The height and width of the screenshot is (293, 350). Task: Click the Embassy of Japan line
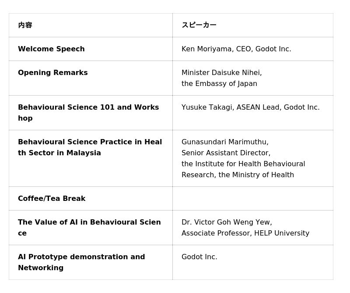click(219, 84)
